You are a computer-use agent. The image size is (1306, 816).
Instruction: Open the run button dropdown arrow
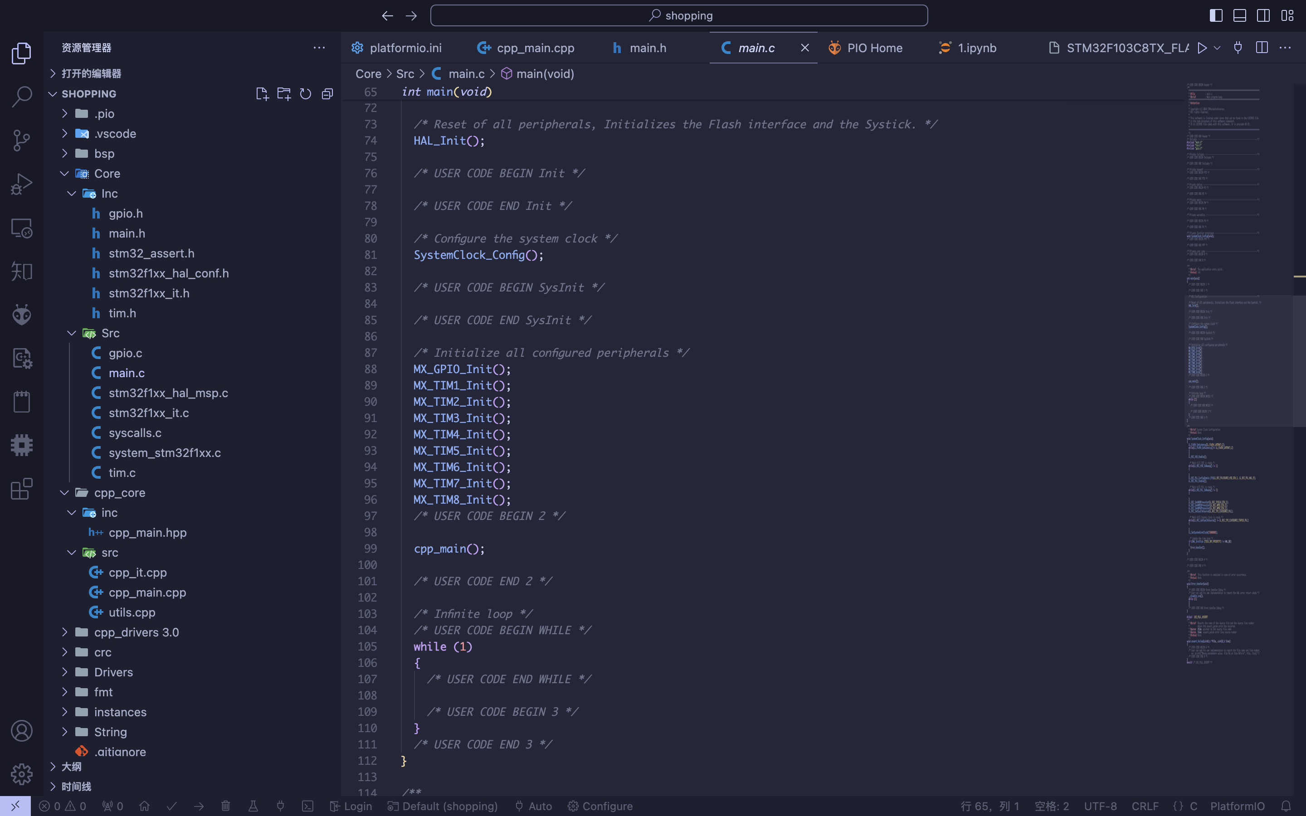pyautogui.click(x=1217, y=48)
